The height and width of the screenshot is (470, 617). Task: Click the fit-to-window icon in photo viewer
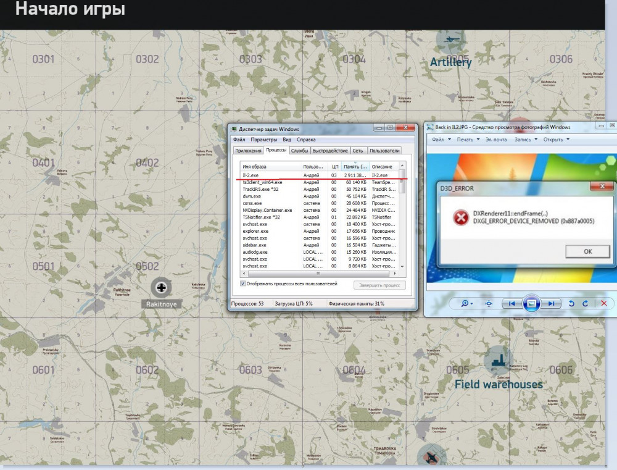[x=489, y=303]
